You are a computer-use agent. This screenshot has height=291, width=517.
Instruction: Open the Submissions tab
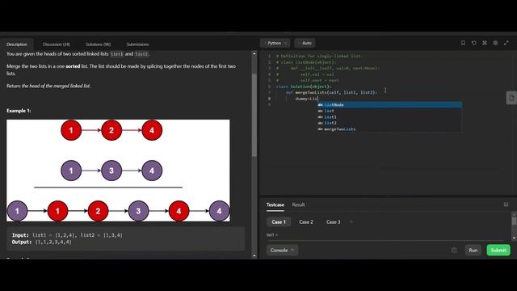point(137,44)
